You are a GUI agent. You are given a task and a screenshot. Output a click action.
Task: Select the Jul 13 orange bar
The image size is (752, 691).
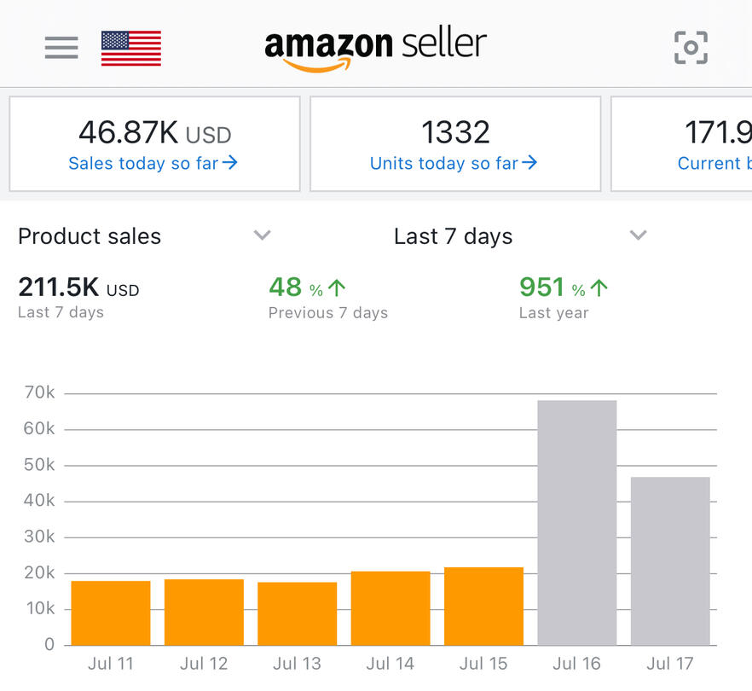297,613
